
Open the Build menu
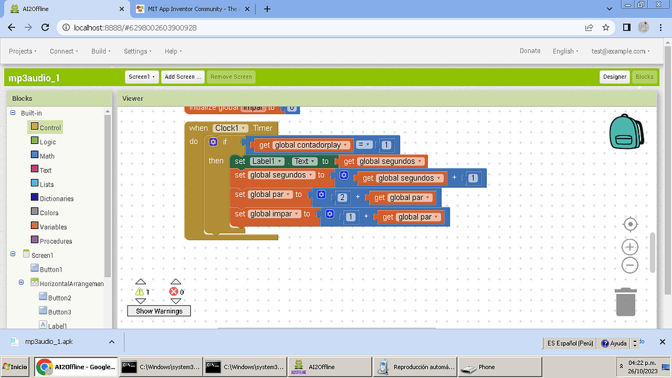100,51
